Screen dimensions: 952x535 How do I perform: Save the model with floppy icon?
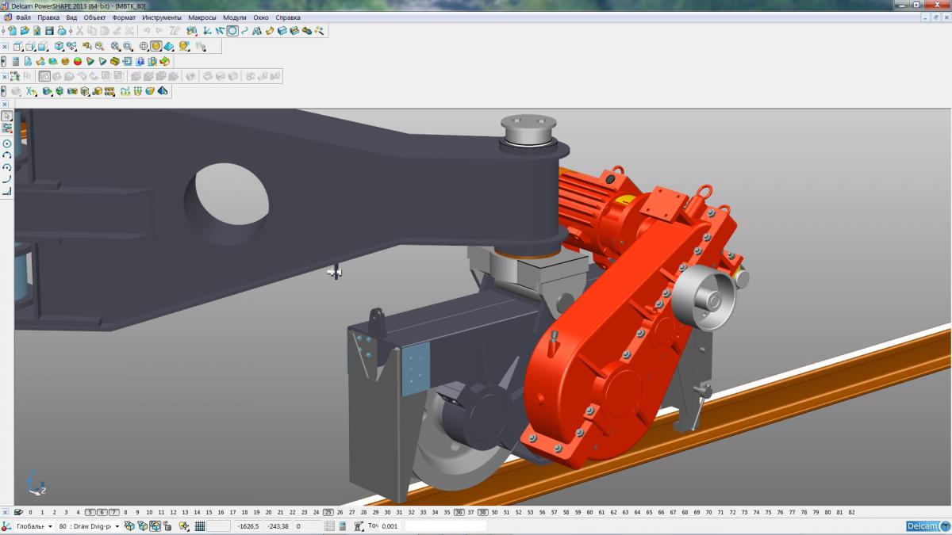coord(49,31)
